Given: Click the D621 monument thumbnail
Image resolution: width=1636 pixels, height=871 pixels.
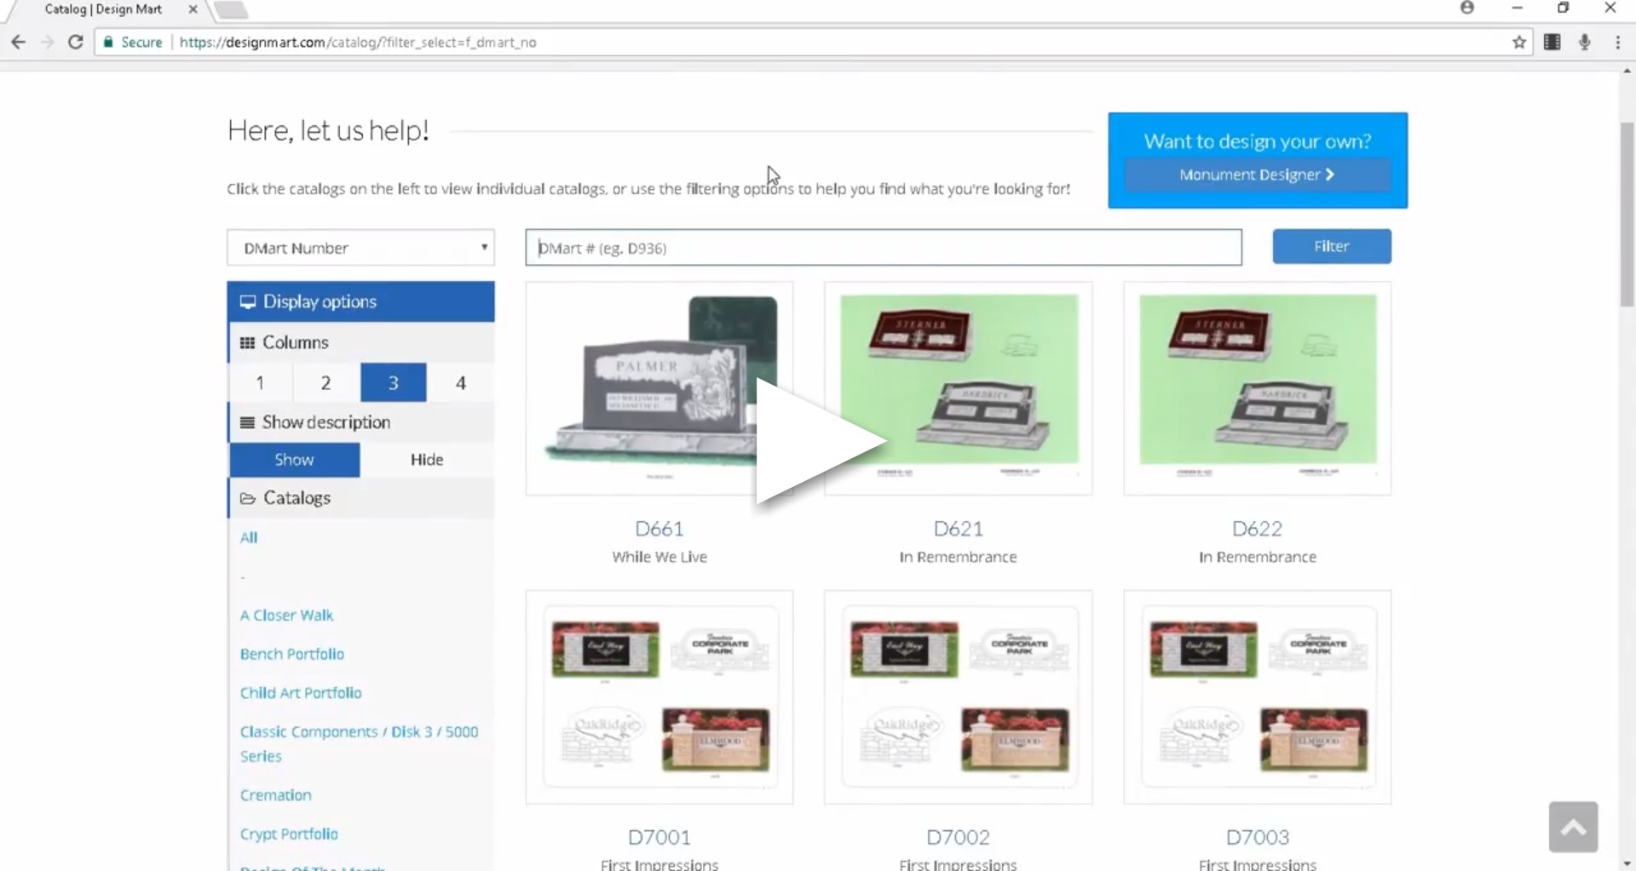Looking at the screenshot, I should (x=959, y=388).
